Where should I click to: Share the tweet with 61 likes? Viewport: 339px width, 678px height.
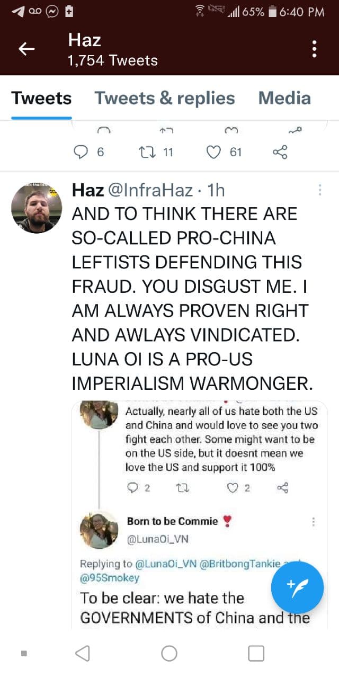280,153
